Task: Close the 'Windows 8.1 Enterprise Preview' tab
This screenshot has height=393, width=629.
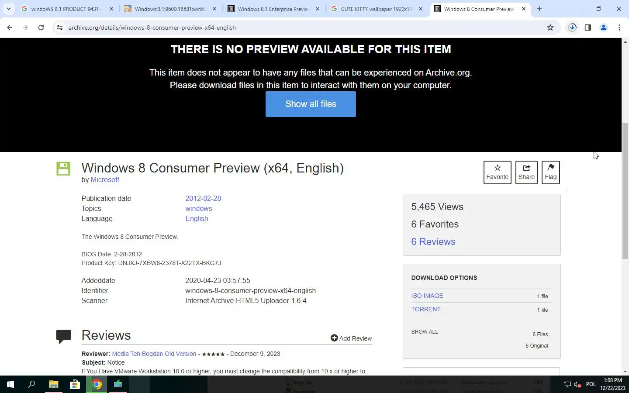Action: [318, 9]
